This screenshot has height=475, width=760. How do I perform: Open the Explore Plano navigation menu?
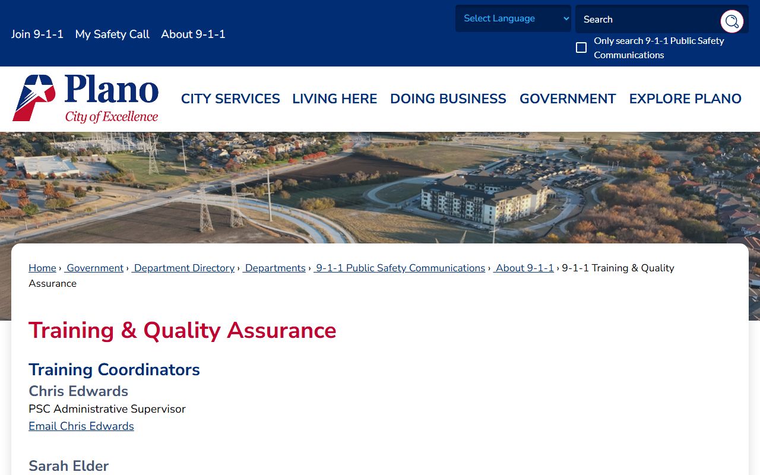coord(685,99)
